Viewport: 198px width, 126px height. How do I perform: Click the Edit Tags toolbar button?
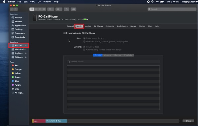(x=74, y=9)
